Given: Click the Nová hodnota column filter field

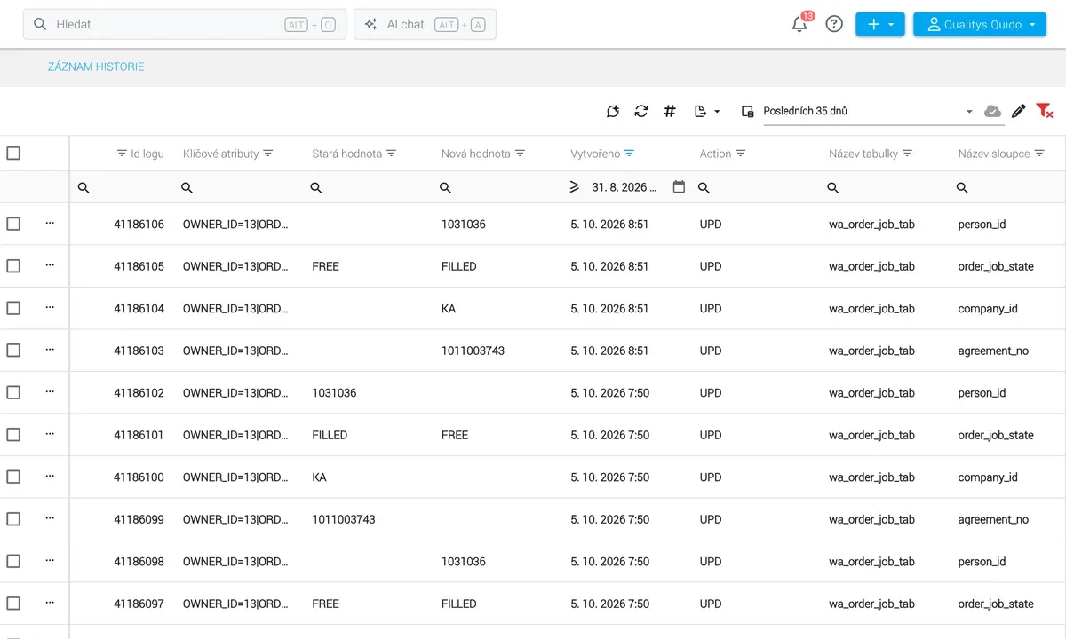Looking at the screenshot, I should click(499, 187).
